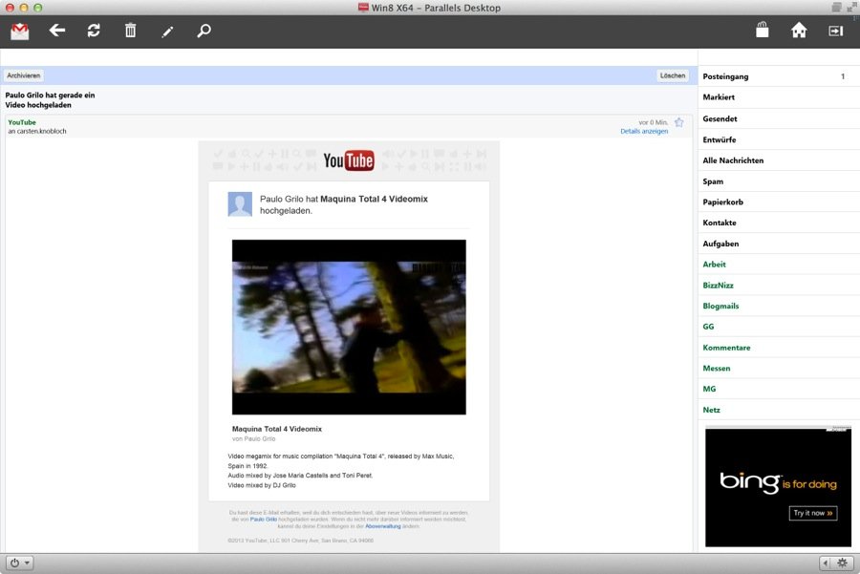Image resolution: width=860 pixels, height=574 pixels.
Task: Click the sign-out arrow box icon
Action: point(836,31)
